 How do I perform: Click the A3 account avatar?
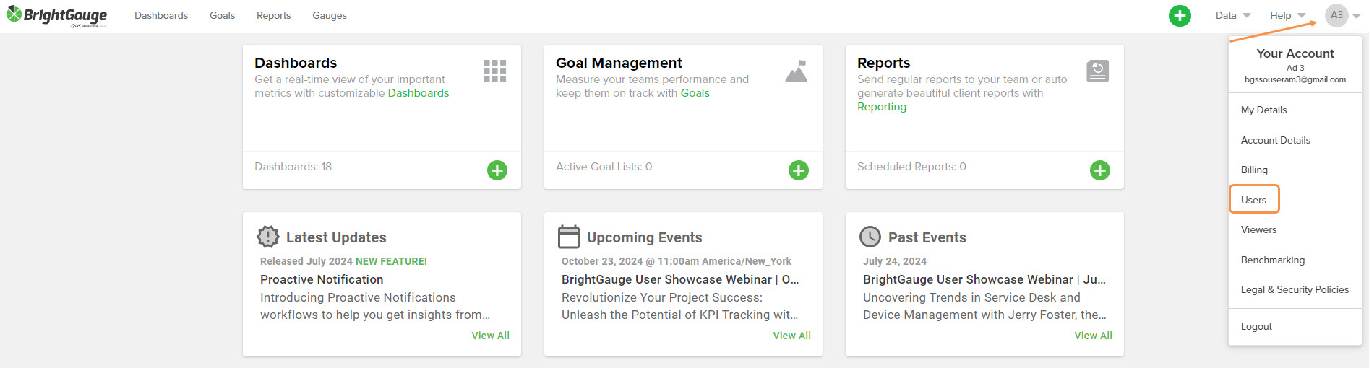coord(1336,15)
